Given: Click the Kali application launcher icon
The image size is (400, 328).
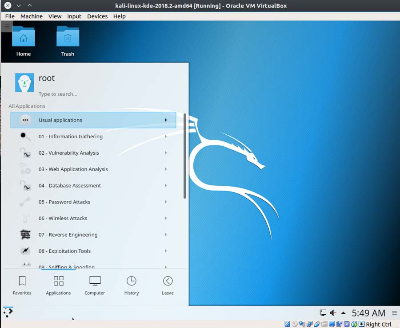Looking at the screenshot, I should click(x=8, y=312).
